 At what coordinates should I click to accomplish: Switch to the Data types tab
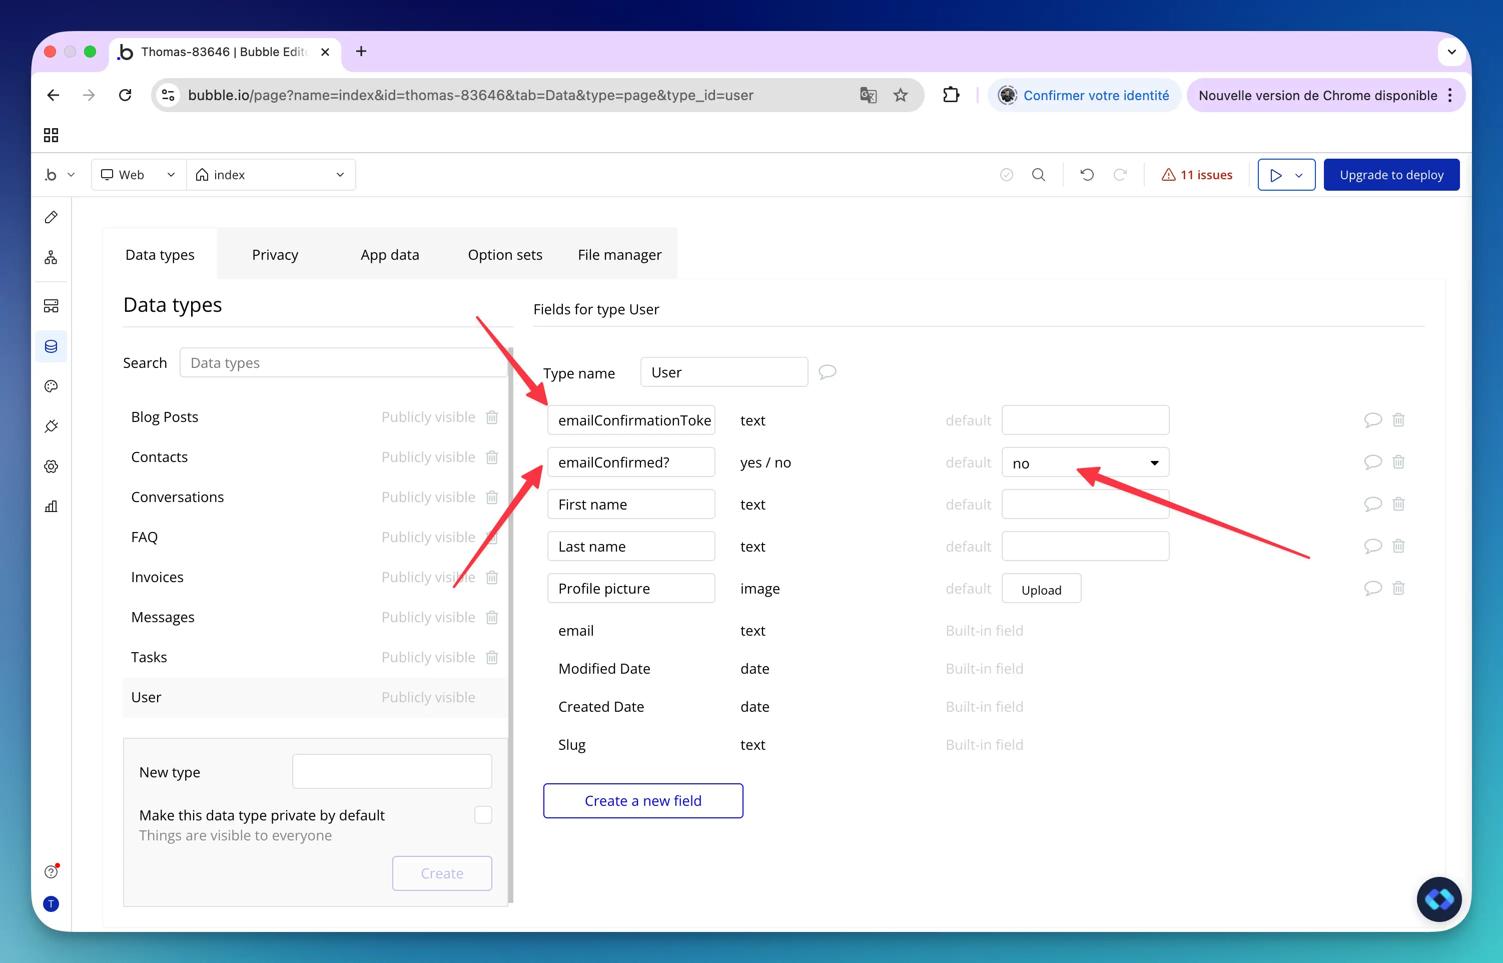click(x=160, y=254)
